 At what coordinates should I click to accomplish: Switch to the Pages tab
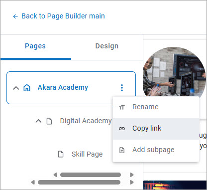pyautogui.click(x=35, y=46)
